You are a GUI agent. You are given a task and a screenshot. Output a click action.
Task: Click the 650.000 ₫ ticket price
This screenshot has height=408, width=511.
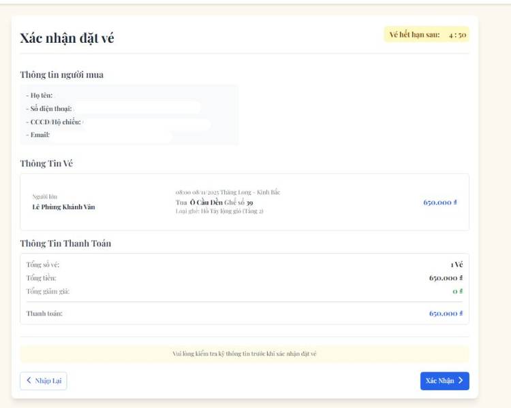point(439,203)
